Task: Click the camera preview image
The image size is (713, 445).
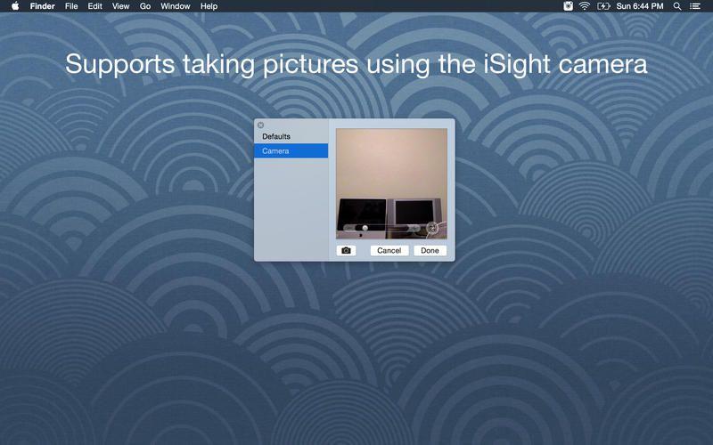Action: (x=391, y=183)
